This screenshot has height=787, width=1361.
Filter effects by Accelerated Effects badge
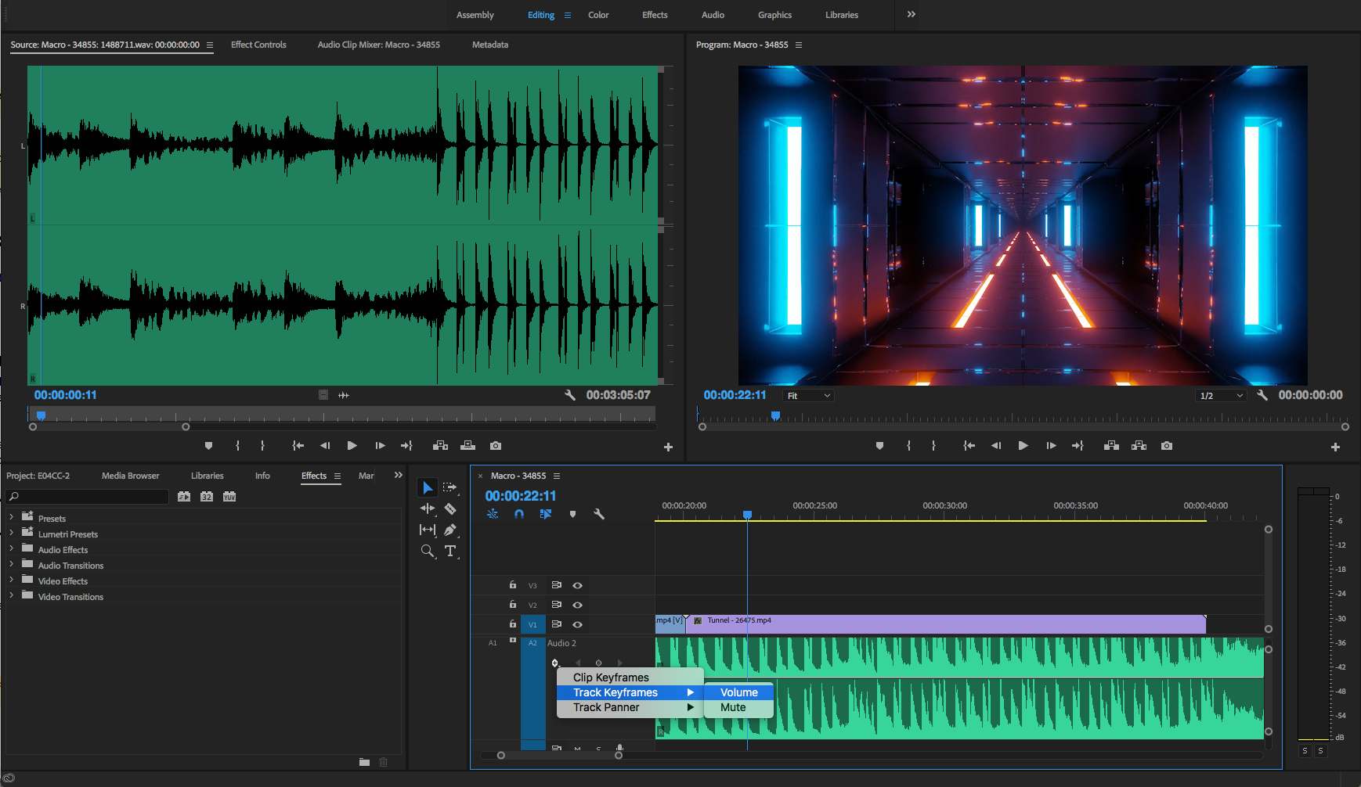click(x=184, y=497)
